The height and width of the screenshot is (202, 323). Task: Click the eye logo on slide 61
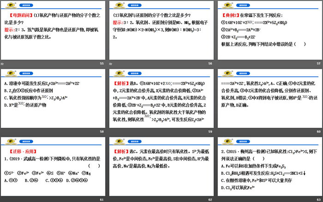[11, 142]
